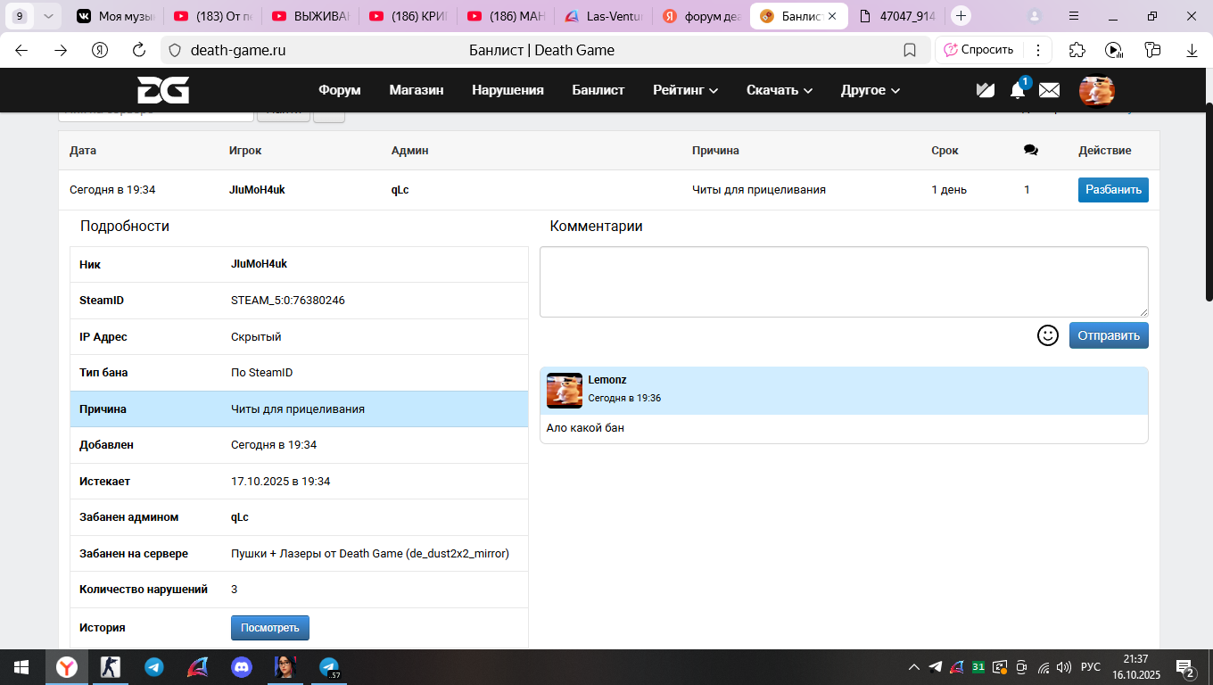The width and height of the screenshot is (1213, 685).
Task: Open the messages envelope icon
Action: 1049,90
